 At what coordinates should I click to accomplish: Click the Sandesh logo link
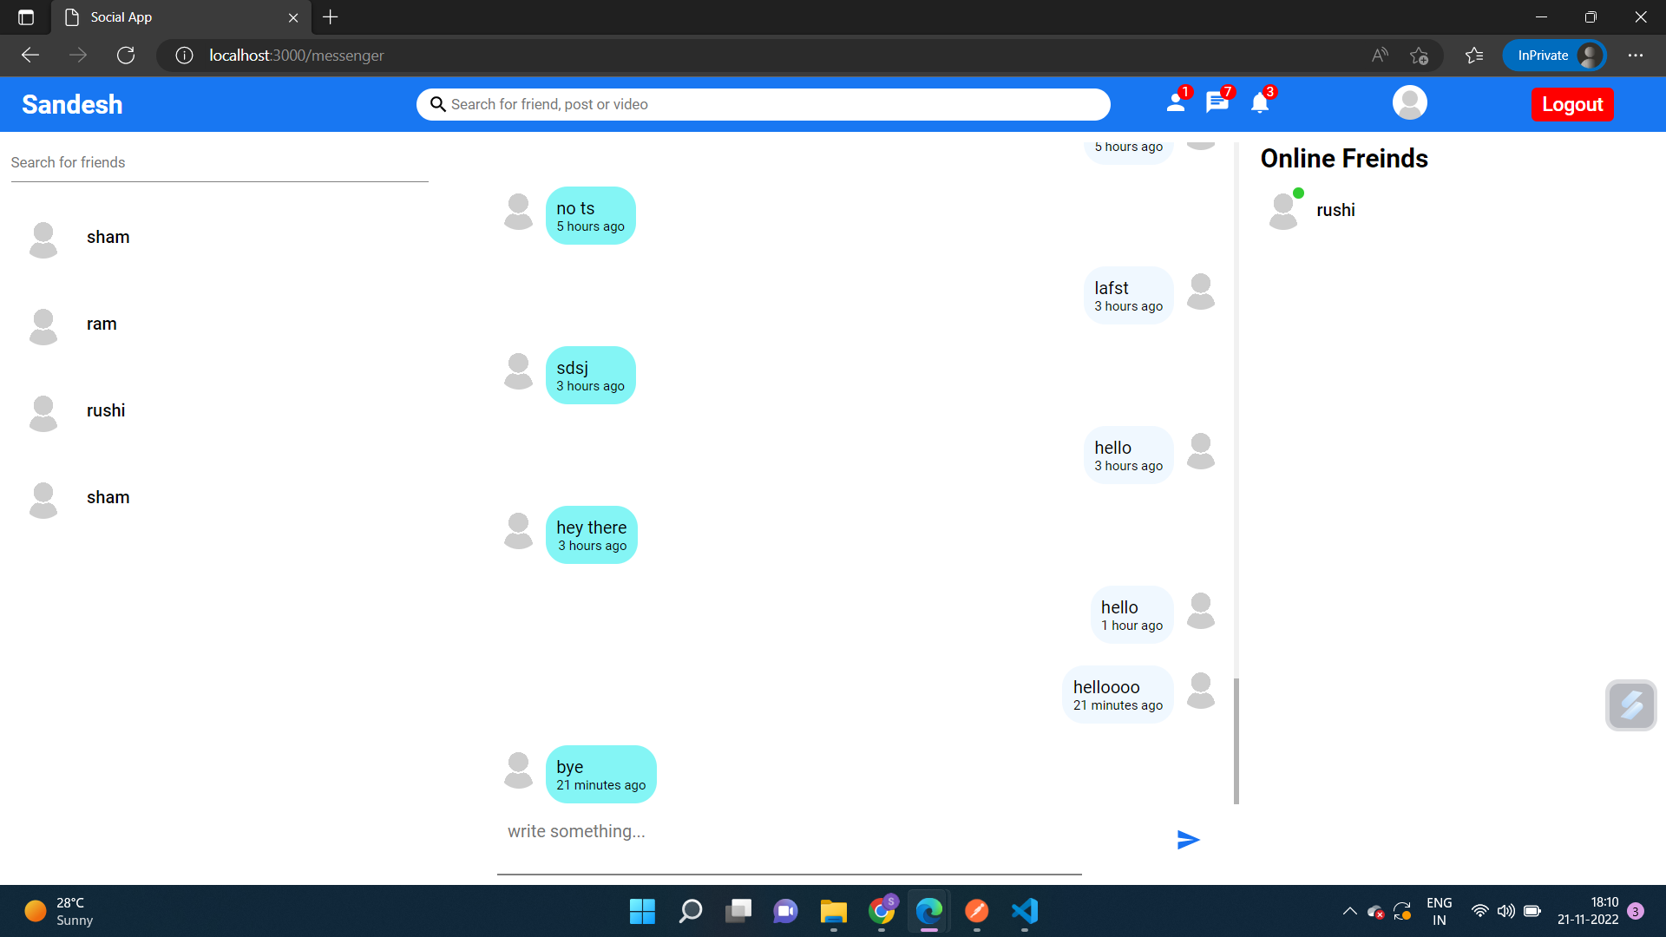coord(72,104)
